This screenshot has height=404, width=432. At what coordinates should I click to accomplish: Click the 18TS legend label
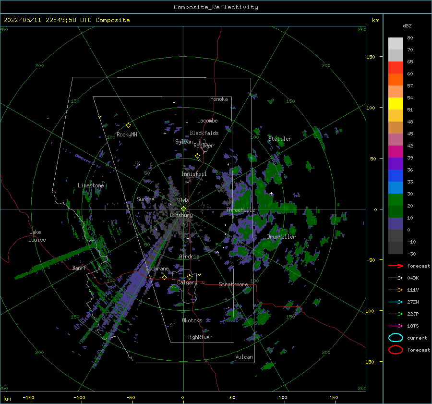pyautogui.click(x=413, y=326)
